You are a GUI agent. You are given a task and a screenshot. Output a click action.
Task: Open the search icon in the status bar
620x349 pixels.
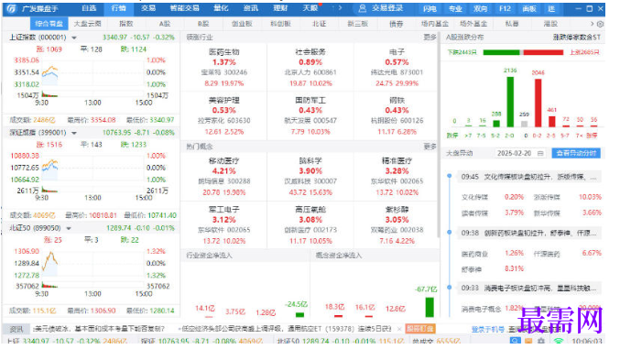[515, 341]
